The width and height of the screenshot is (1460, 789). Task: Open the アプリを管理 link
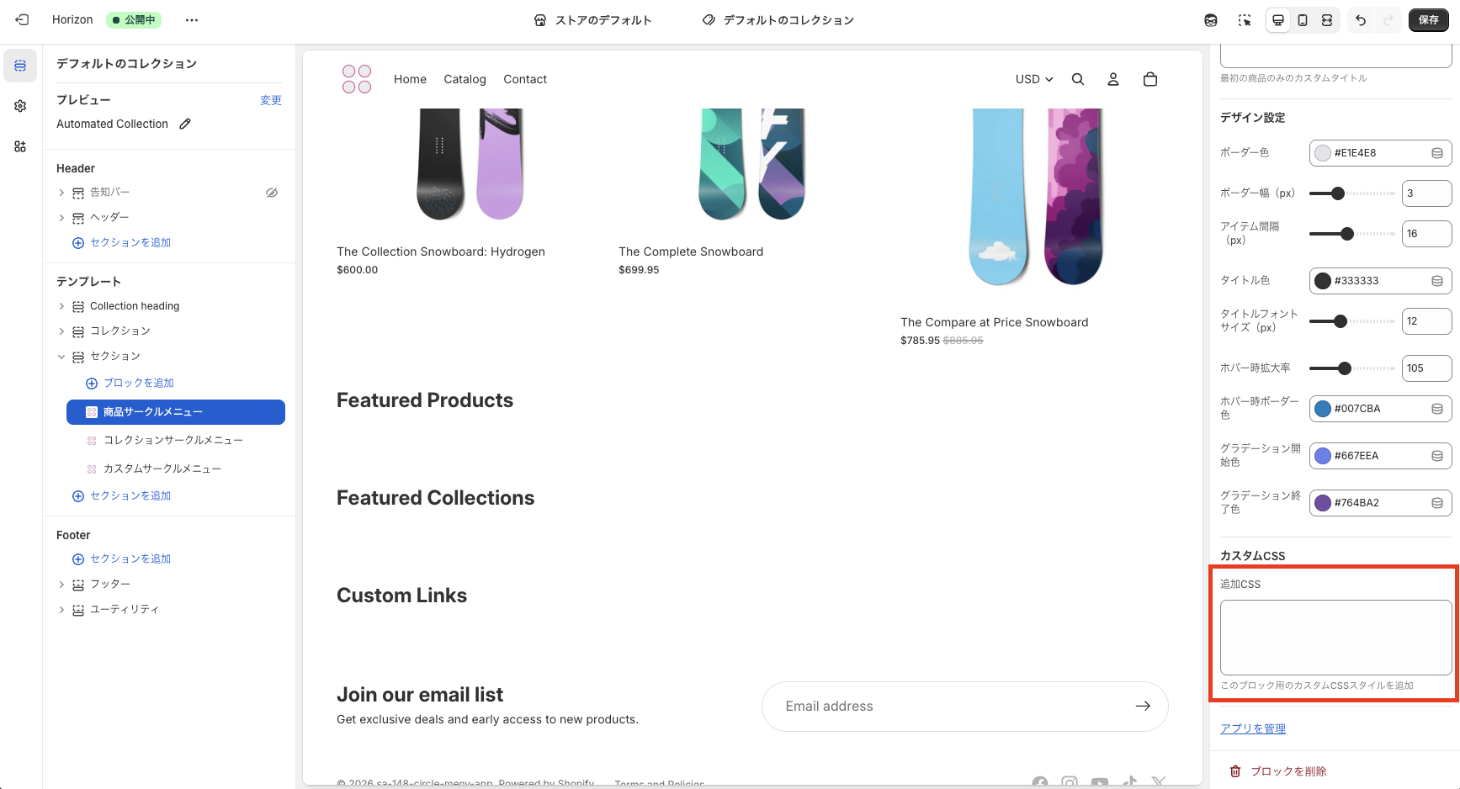pos(1252,728)
